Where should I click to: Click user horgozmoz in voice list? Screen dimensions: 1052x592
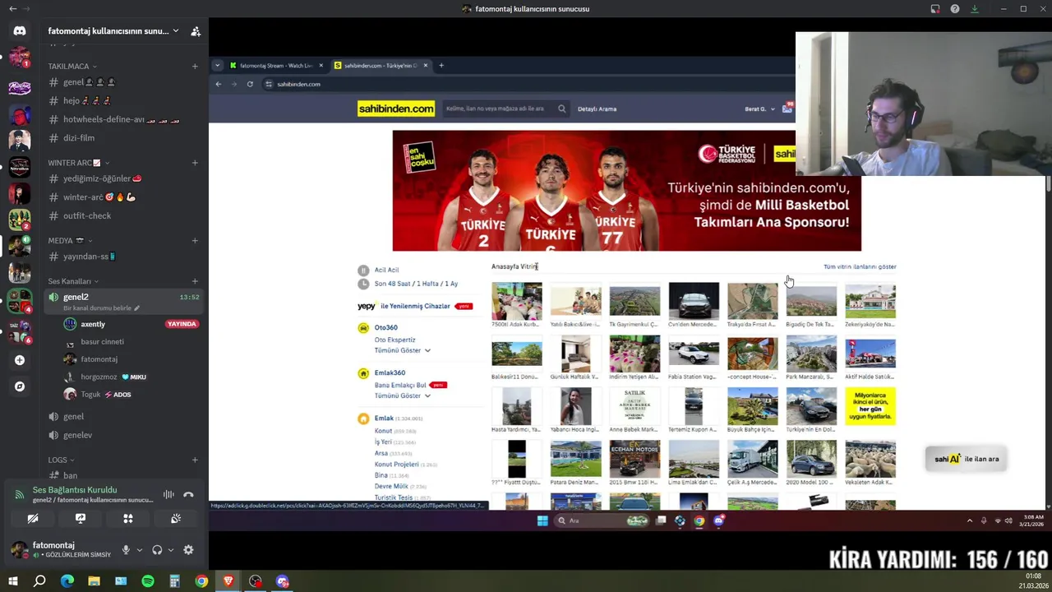pyautogui.click(x=99, y=377)
